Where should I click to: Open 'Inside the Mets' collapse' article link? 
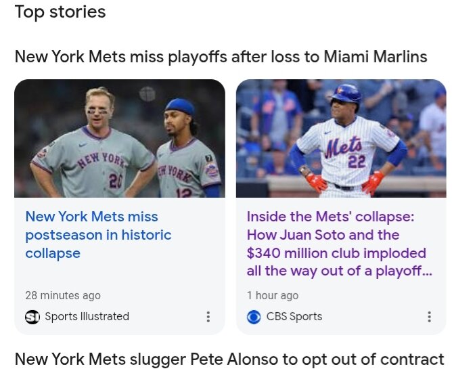339,244
